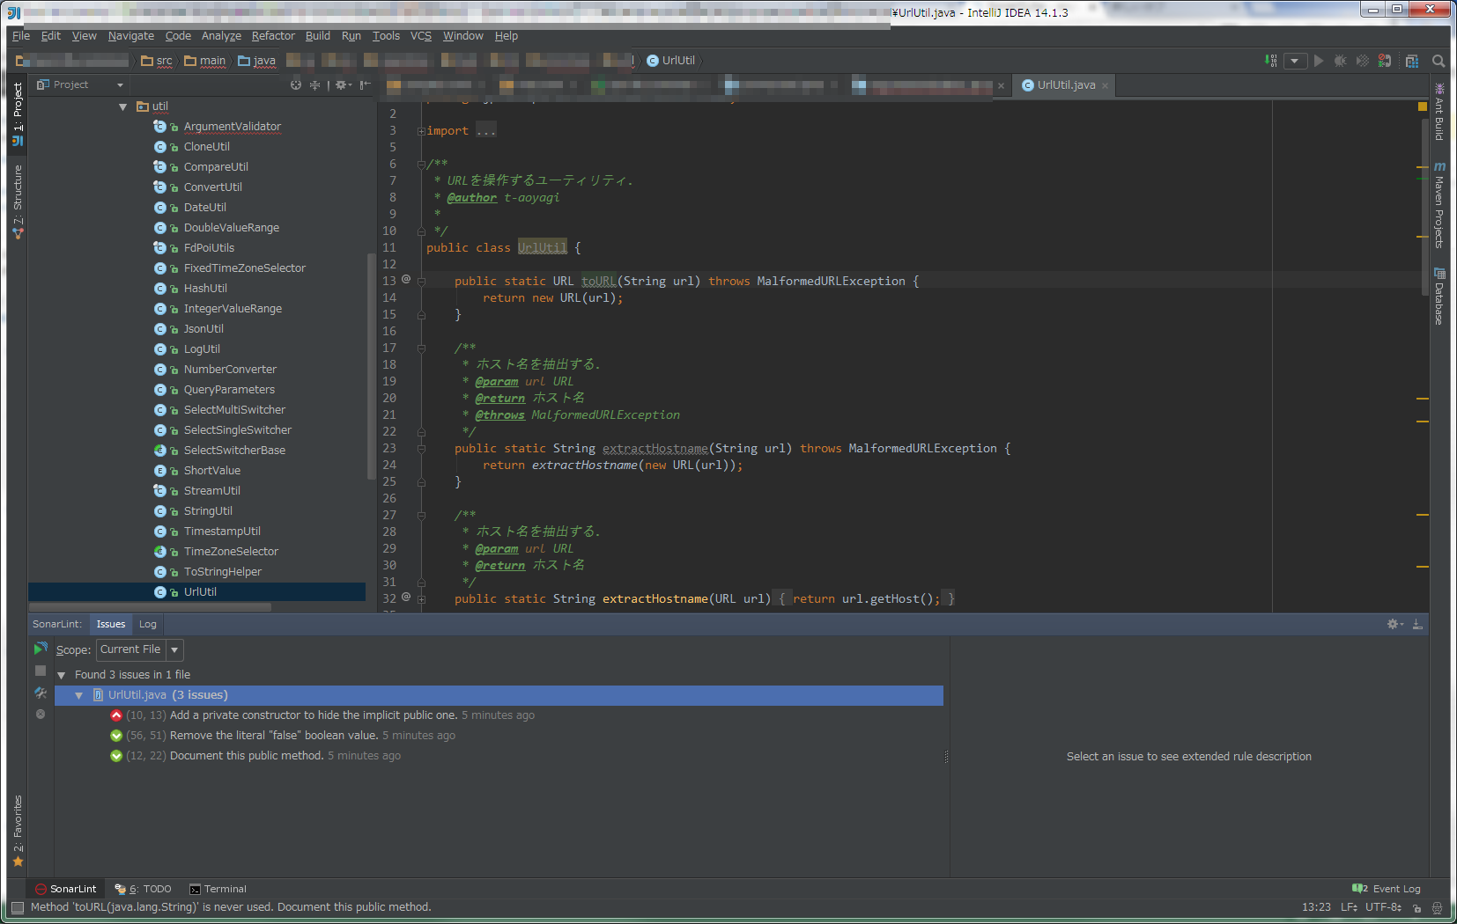Start debugging with the bug icon
The image size is (1457, 924).
click(1341, 60)
